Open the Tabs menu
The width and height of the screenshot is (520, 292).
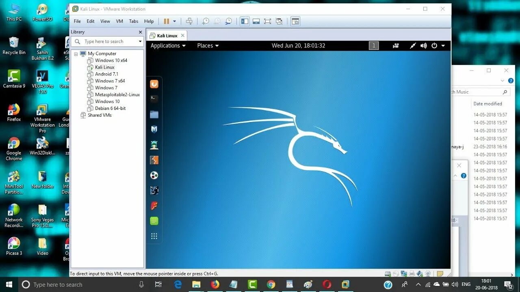[x=134, y=21]
